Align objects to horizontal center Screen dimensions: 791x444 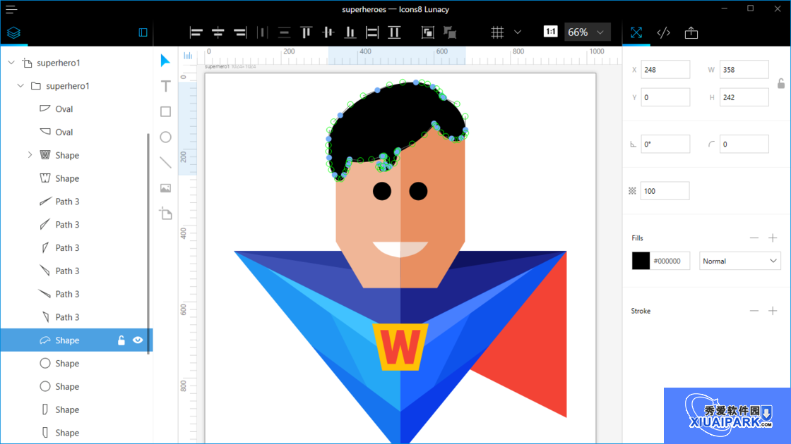218,32
